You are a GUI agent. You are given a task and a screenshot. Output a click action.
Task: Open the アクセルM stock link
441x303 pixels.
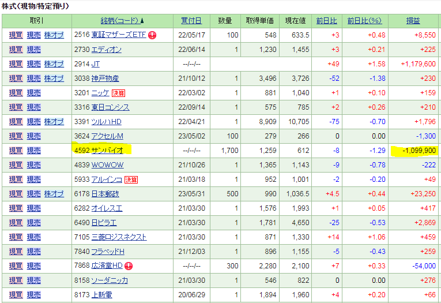107,136
